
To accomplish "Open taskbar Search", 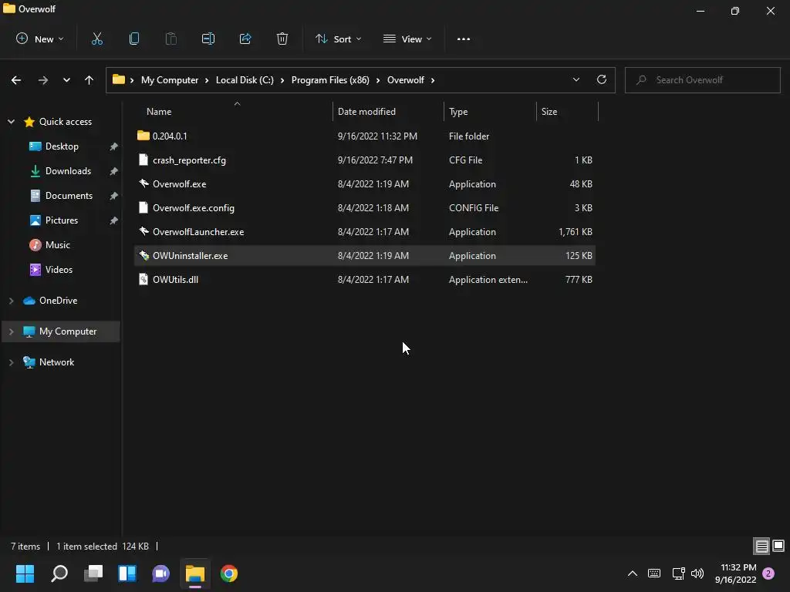I will pos(59,573).
